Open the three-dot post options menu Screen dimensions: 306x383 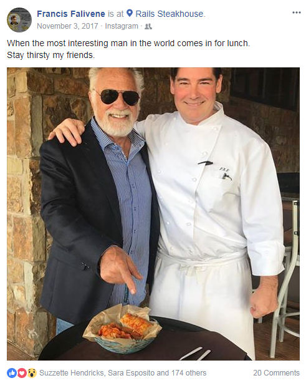click(x=296, y=12)
